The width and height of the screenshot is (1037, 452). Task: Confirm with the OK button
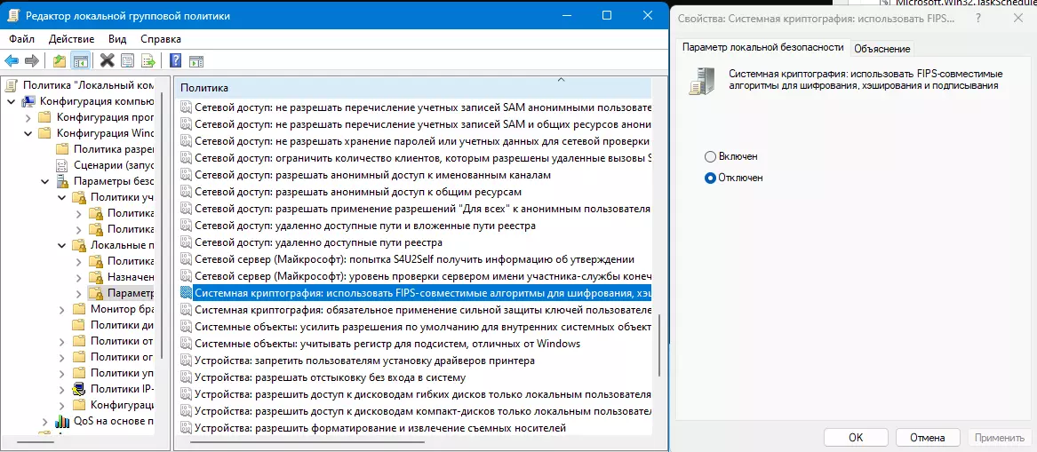coord(855,437)
